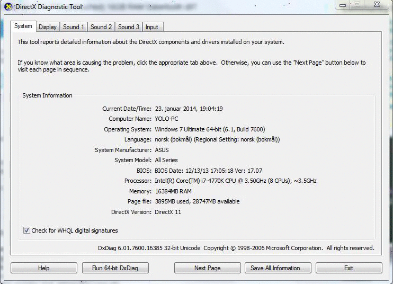Screen dimensions: 393x284
Task: Click the 'Page file:' label
Action: [x=139, y=201]
